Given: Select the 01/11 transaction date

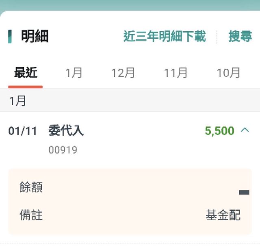Looking at the screenshot, I should tap(23, 131).
